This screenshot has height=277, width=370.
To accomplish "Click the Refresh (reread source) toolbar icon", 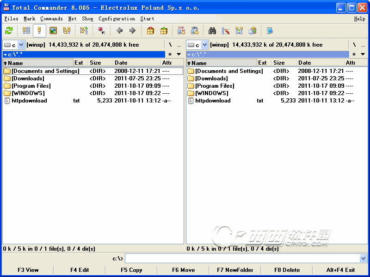I will (x=9, y=30).
